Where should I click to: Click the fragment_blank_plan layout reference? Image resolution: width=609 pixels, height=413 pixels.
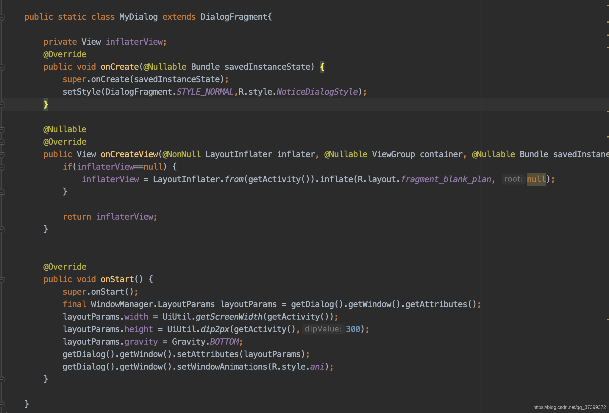pyautogui.click(x=446, y=179)
